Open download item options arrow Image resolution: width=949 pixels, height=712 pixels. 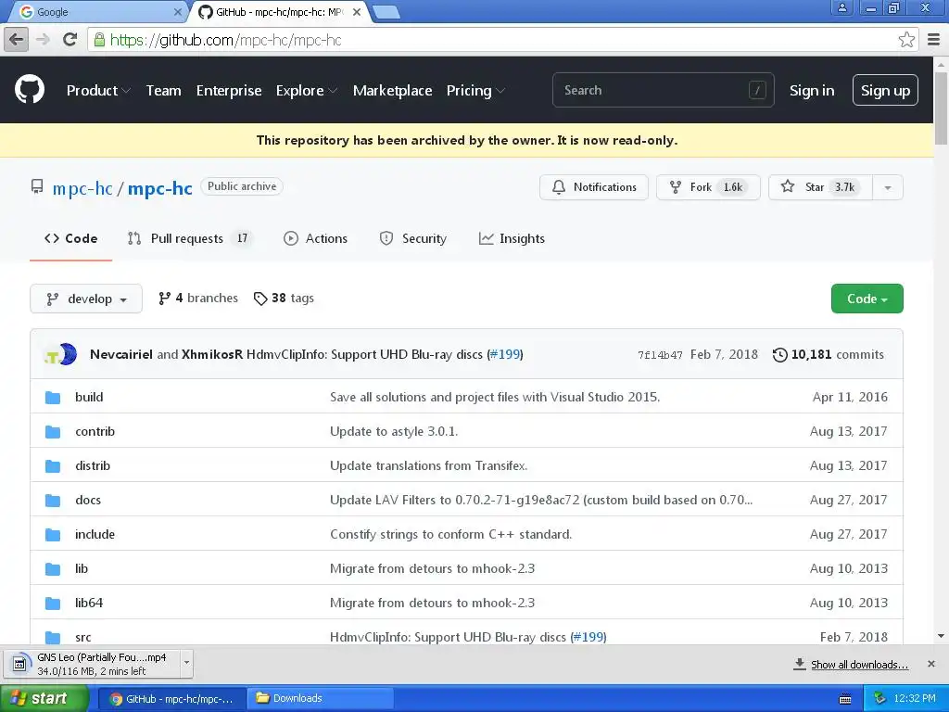click(186, 663)
